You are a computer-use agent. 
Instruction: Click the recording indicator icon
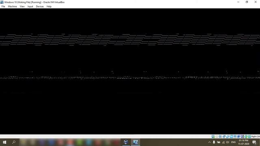click(238, 136)
